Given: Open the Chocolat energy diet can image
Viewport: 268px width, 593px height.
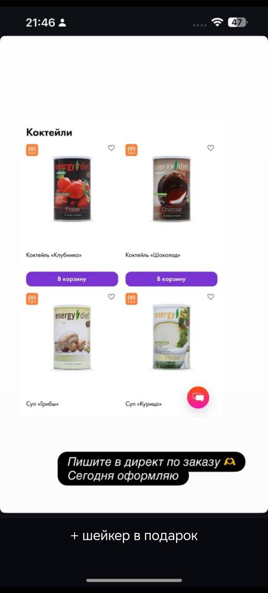Looking at the screenshot, I should coord(172,188).
